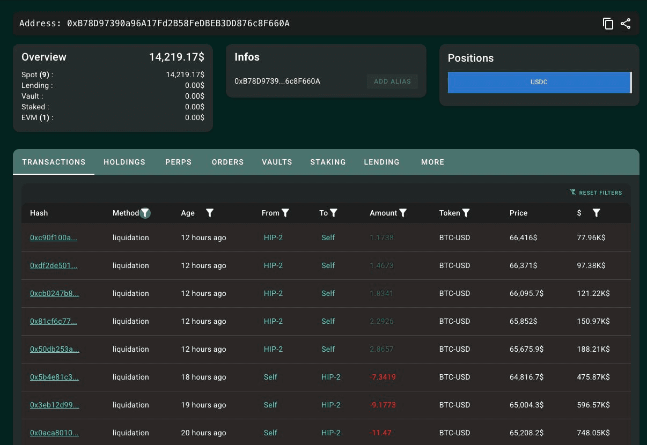
Task: Open the Perps tab
Action: tap(178, 162)
